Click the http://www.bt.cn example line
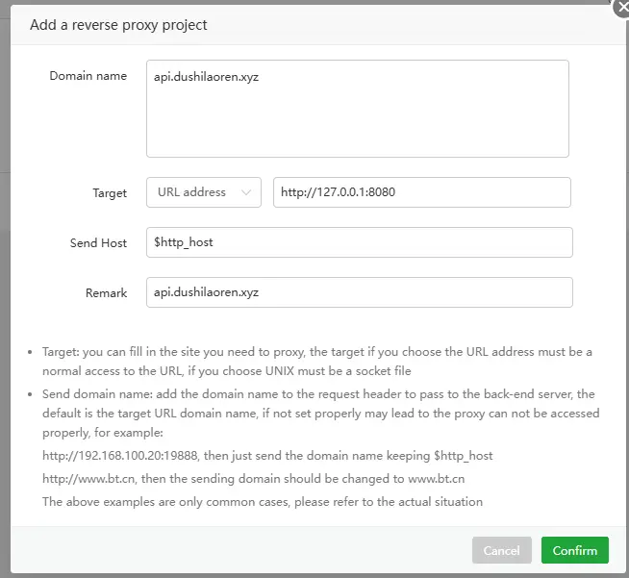 click(253, 479)
